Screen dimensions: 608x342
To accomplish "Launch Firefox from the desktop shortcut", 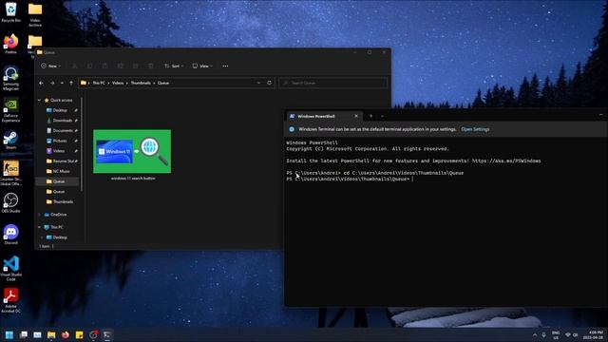I will (x=10, y=44).
